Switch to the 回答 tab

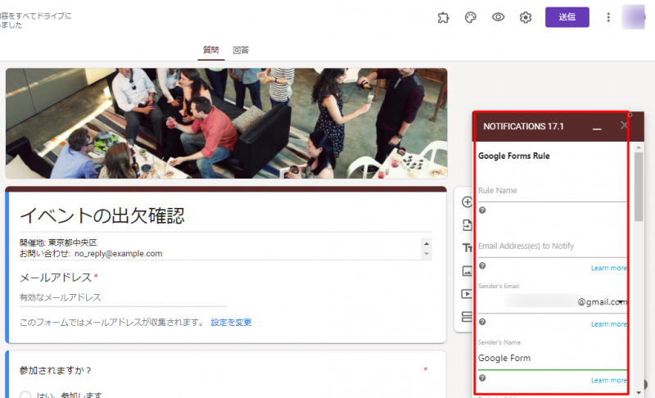tap(241, 50)
